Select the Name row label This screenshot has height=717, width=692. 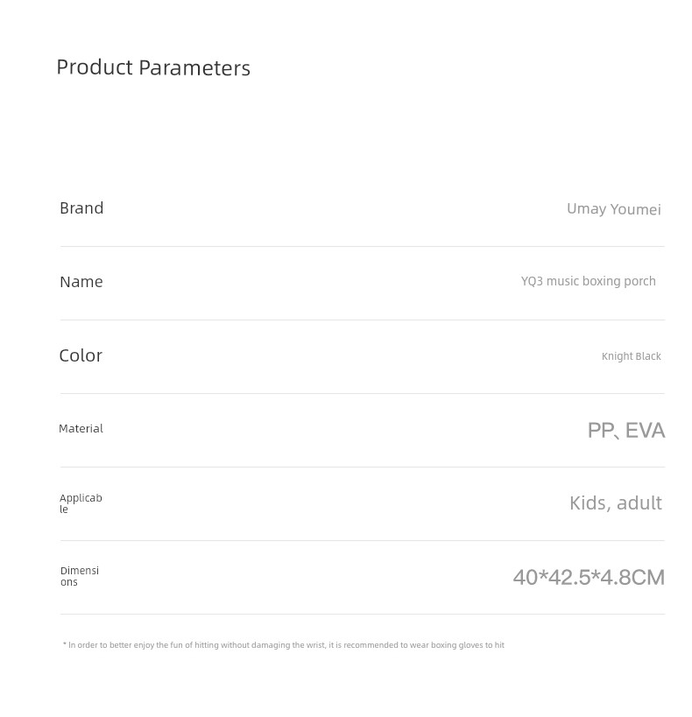(81, 282)
